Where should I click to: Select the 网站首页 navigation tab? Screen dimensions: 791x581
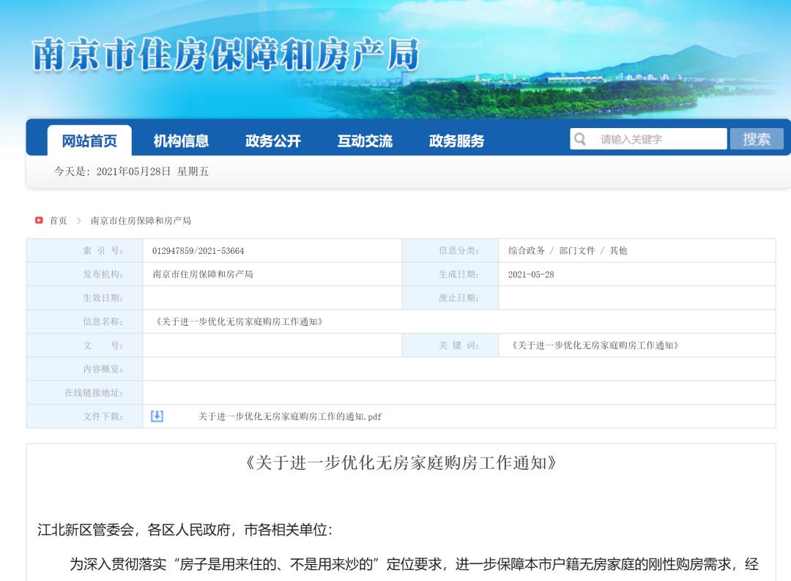click(89, 140)
